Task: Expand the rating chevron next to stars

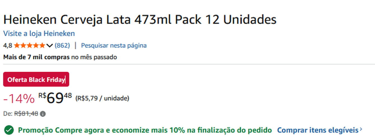Action: (50, 45)
